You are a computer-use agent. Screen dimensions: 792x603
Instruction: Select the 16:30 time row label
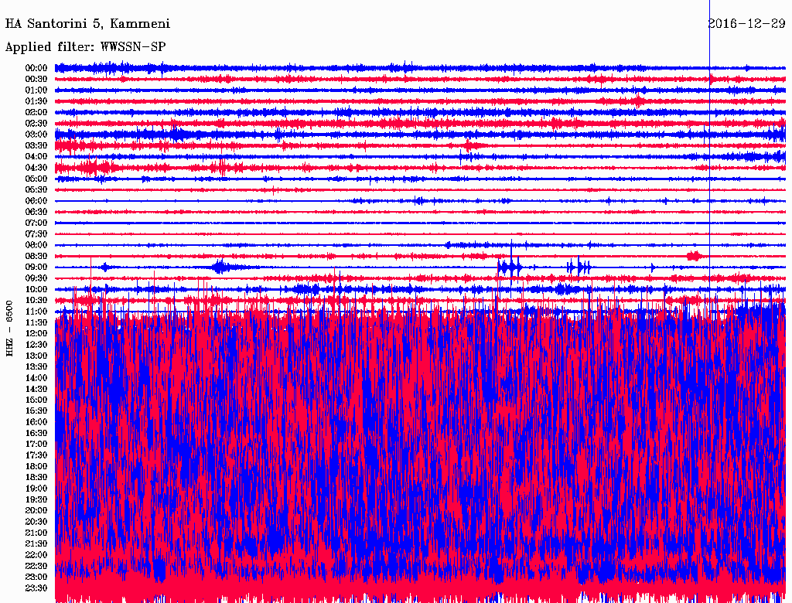pos(36,434)
